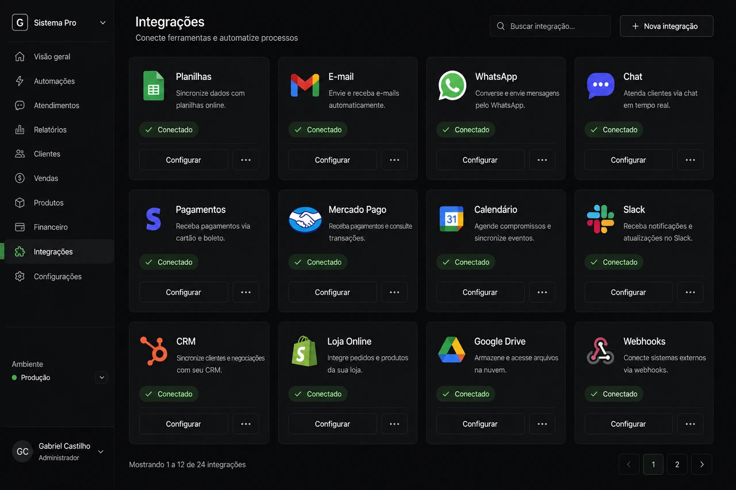The height and width of the screenshot is (490, 736).
Task: Configure the CRM integration
Action: click(183, 424)
